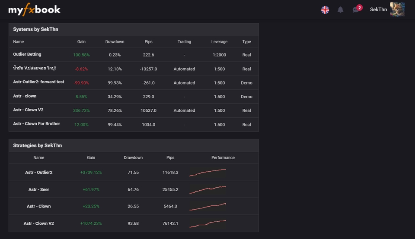The height and width of the screenshot is (239, 415).
Task: Click the Type column header
Action: coord(247,42)
